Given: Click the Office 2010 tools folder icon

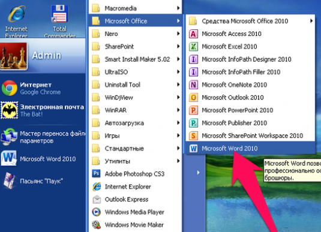Looking at the screenshot, I should (x=193, y=21).
